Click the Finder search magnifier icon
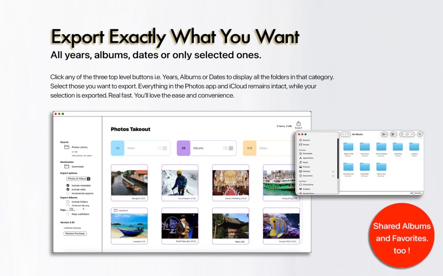 420,134
